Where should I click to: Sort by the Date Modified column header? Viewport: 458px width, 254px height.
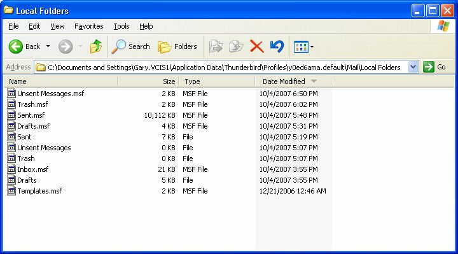click(293, 81)
